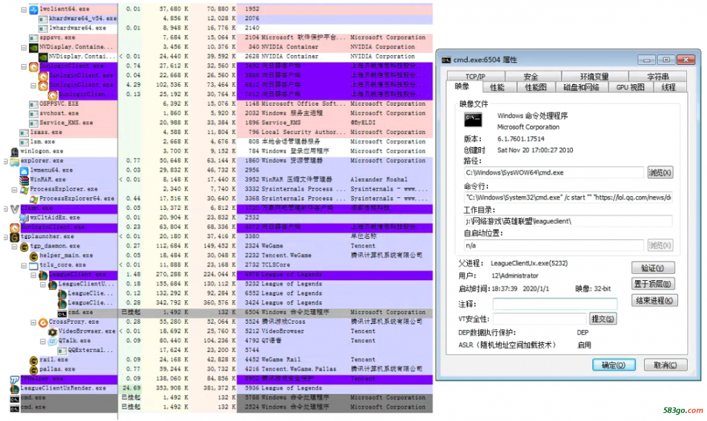Click the LeagueClient.exe icon, PID 4976
The width and height of the screenshot is (707, 421).
44,275
